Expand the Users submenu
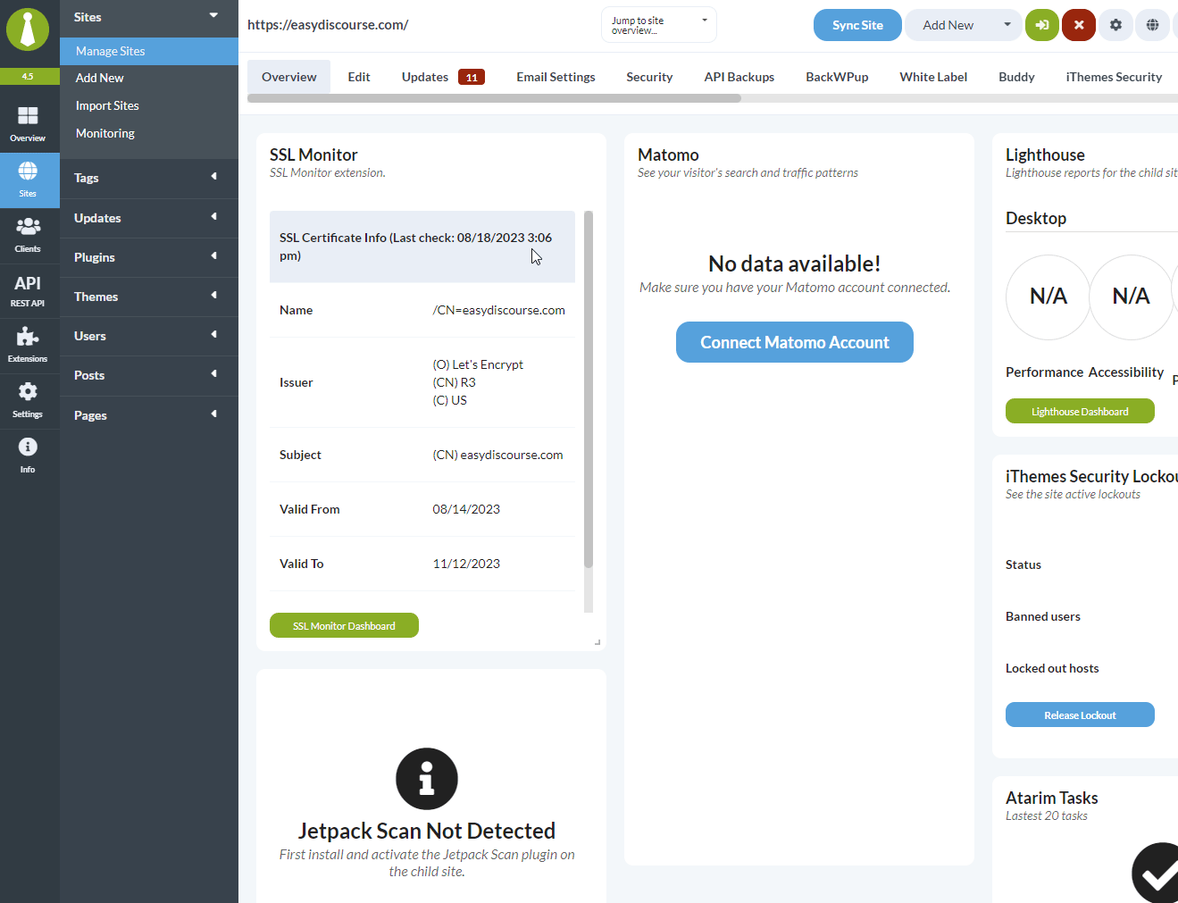Viewport: 1178px width, 903px height. 149,336
